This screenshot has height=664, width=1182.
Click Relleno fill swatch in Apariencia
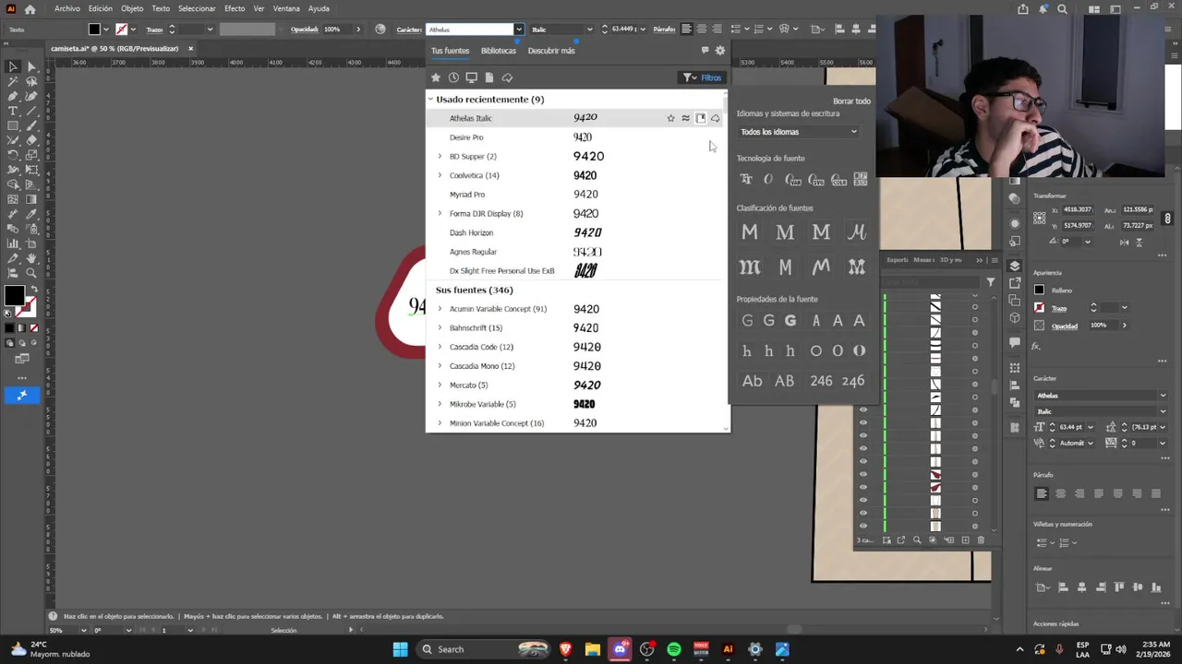coord(1039,290)
